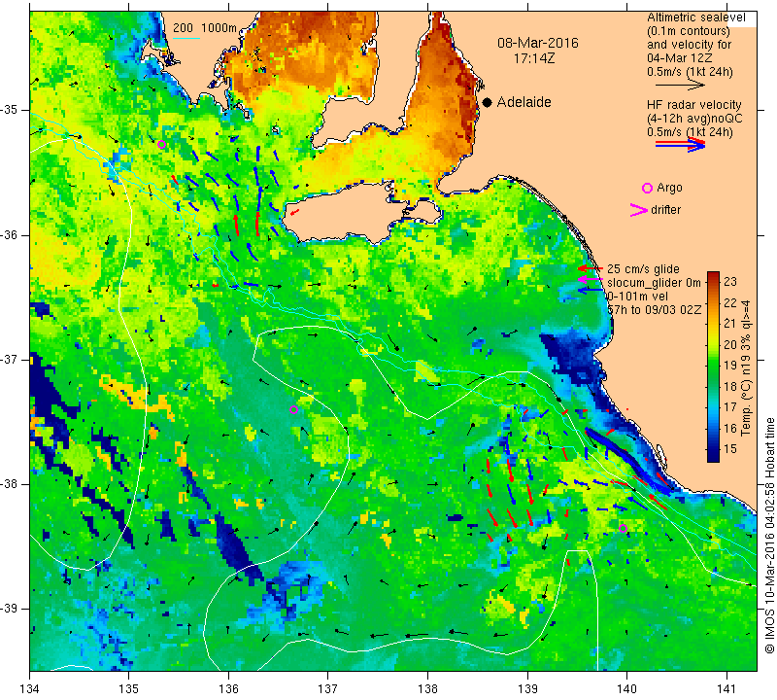Click the 17 tick label on temperature scale
The width and height of the screenshot is (777, 700).
click(730, 407)
